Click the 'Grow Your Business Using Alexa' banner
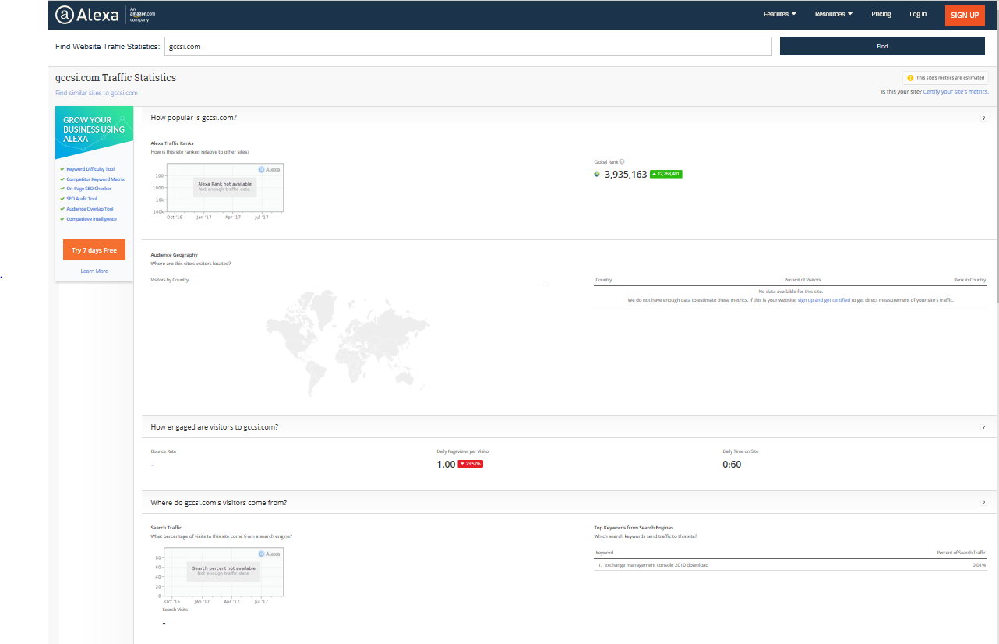This screenshot has height=644, width=999. tap(94, 133)
